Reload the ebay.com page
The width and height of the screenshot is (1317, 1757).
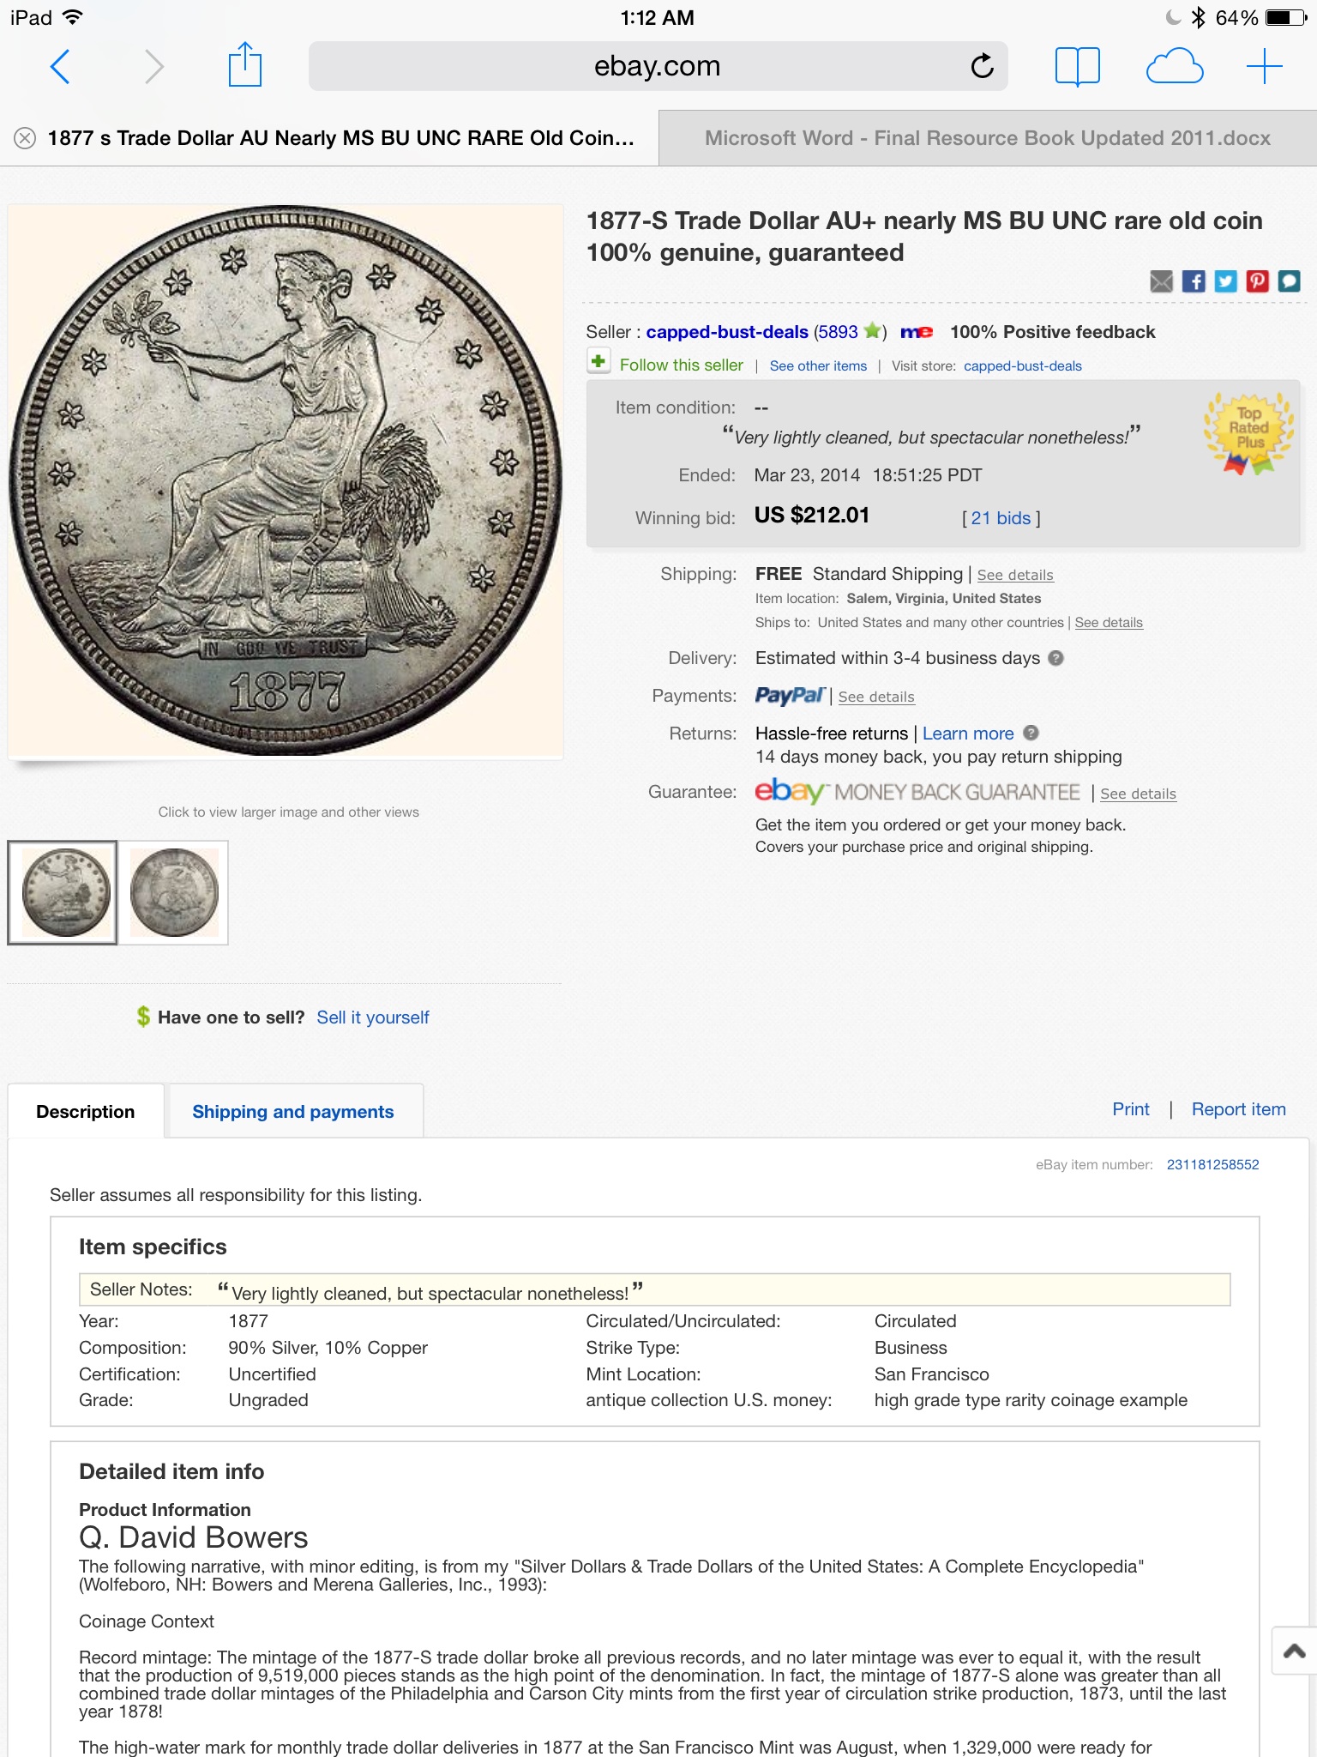[982, 66]
